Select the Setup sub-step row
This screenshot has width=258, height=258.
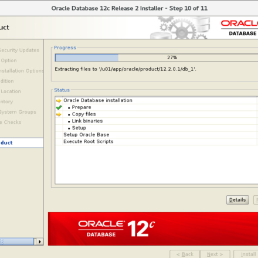[156, 128]
